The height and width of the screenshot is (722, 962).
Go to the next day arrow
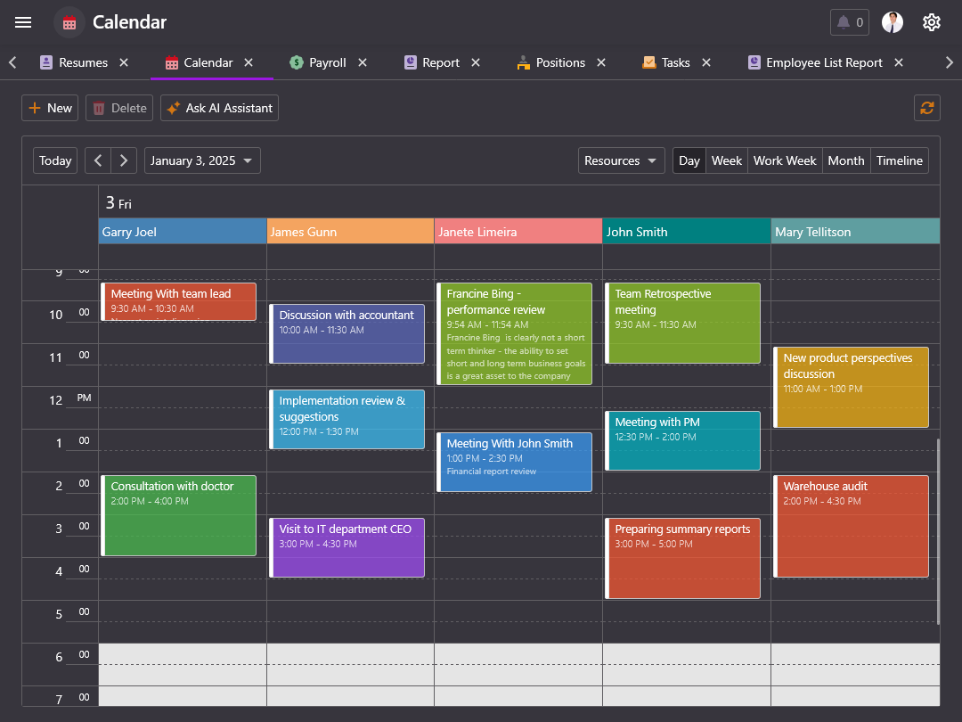click(x=124, y=160)
